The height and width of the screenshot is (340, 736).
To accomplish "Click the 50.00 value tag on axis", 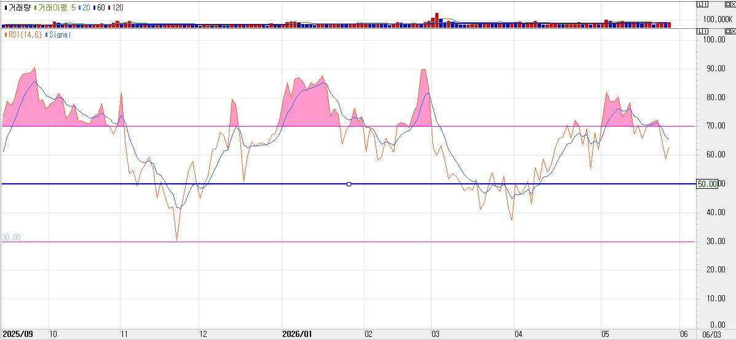I will click(707, 184).
